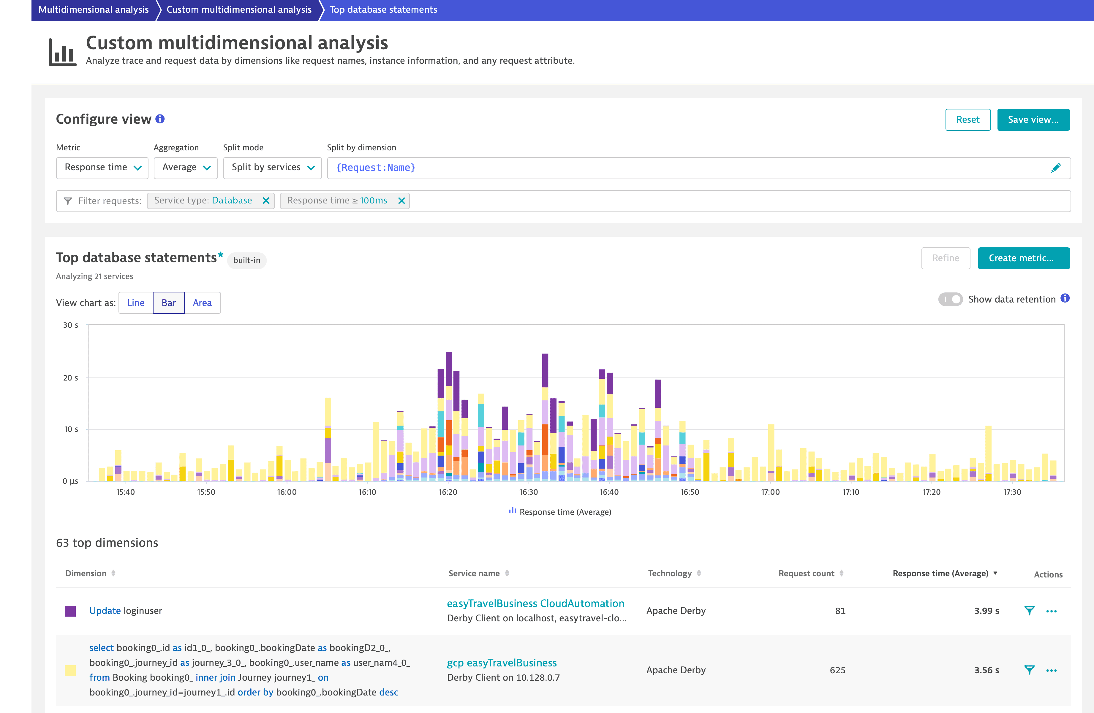
Task: Click the purple Update loginuser color swatch
Action: 70,611
